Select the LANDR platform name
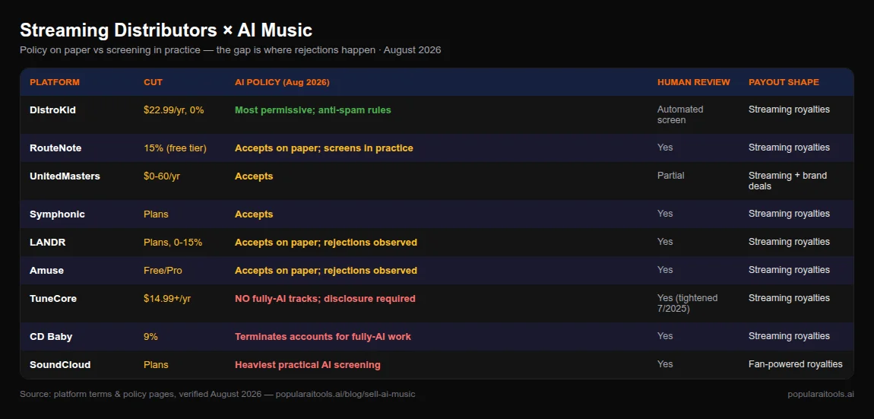Image resolution: width=874 pixels, height=419 pixels. [47, 242]
